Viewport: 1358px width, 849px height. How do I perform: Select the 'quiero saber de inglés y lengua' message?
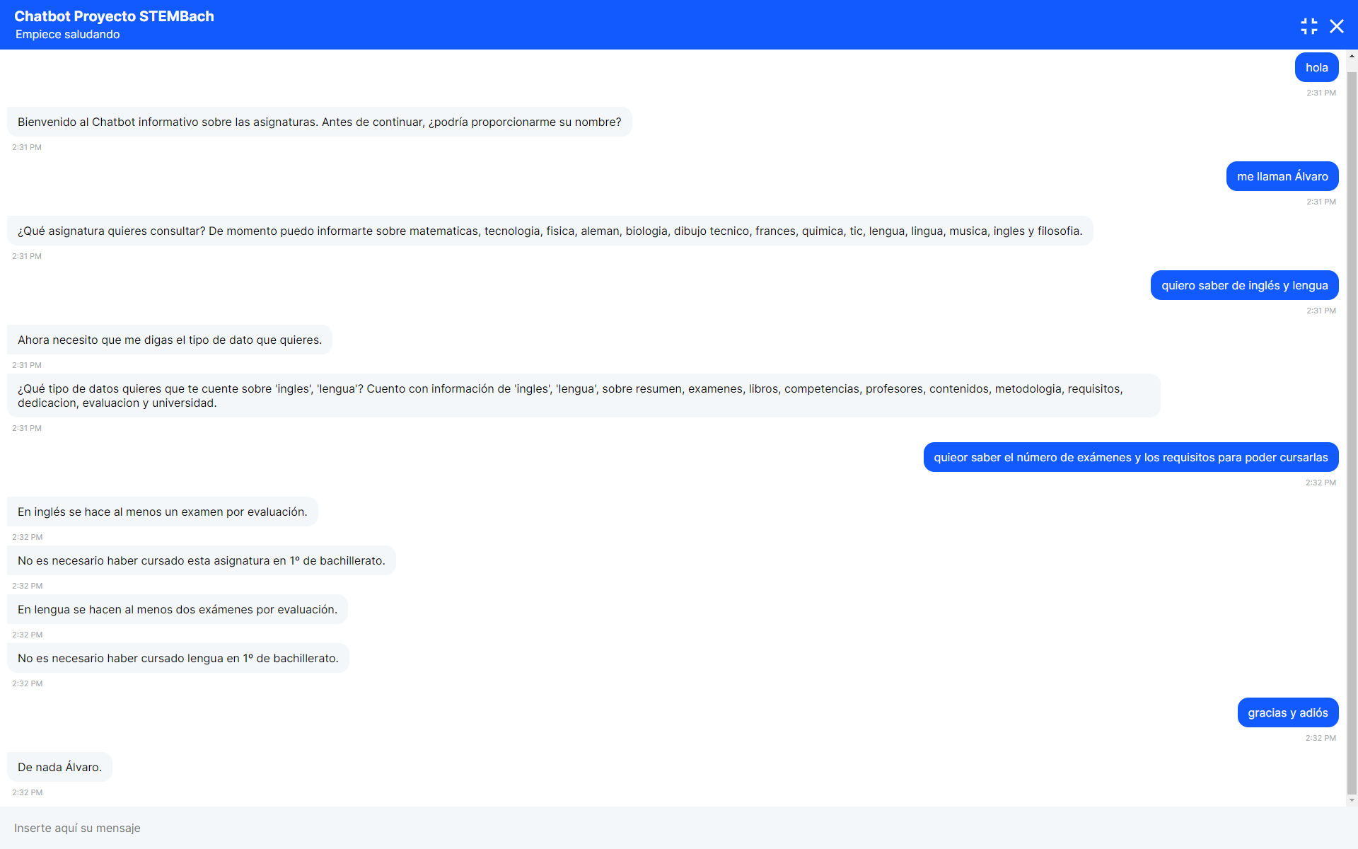coord(1244,285)
